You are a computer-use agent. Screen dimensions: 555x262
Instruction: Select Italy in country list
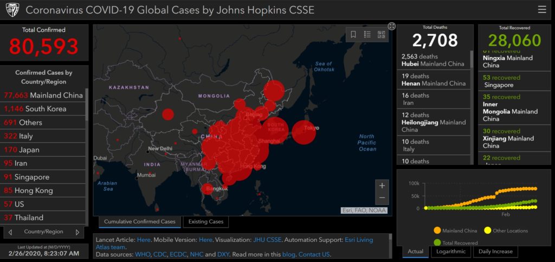pyautogui.click(x=43, y=136)
